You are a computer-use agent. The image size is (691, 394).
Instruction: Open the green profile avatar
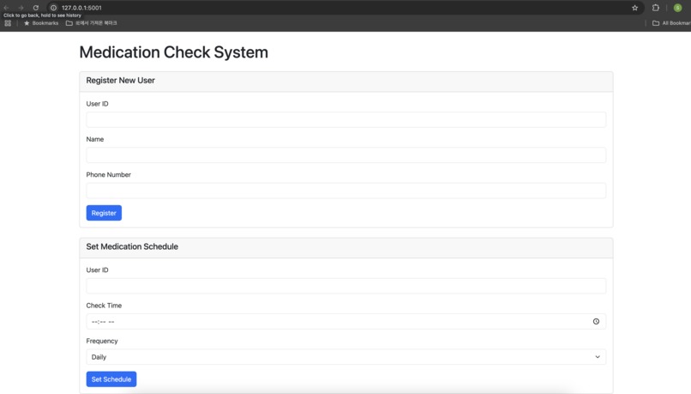click(x=678, y=8)
